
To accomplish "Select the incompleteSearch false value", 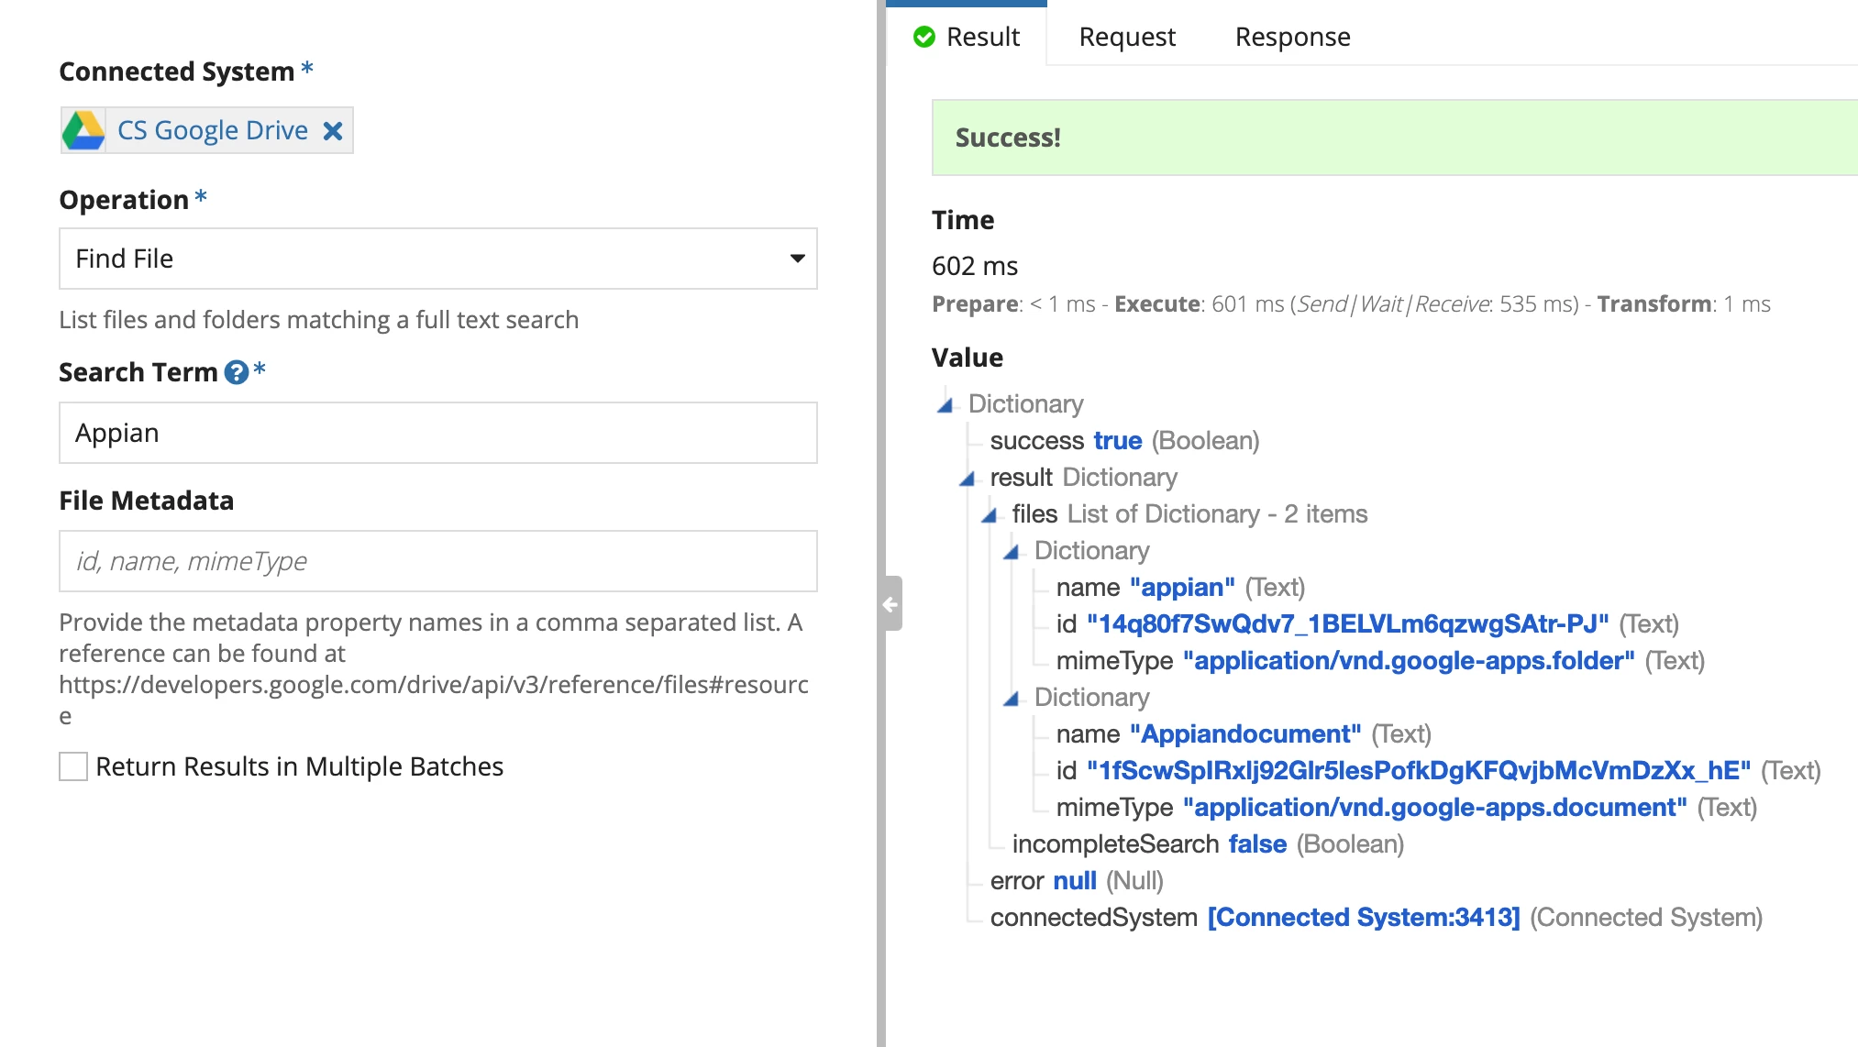I will 1257,844.
